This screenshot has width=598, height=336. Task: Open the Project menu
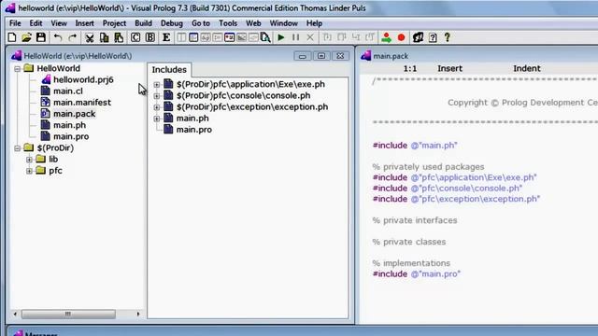(x=114, y=23)
